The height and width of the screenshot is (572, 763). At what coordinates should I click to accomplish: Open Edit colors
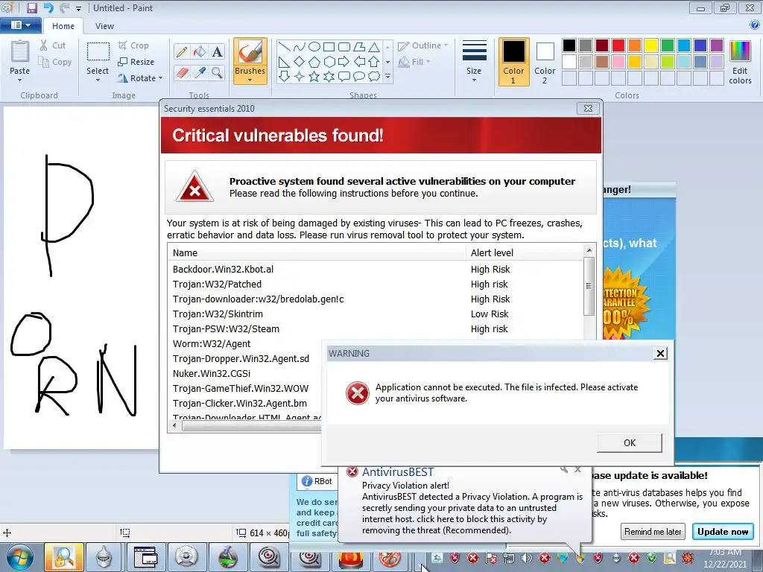(x=740, y=62)
